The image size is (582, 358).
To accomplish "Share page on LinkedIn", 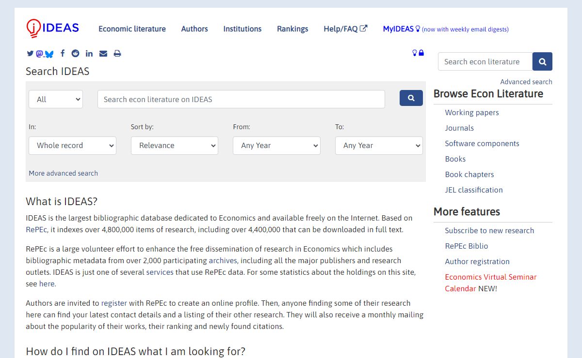I will [x=89, y=54].
